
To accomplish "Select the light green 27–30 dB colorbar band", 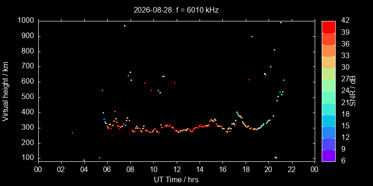I will point(329,74).
